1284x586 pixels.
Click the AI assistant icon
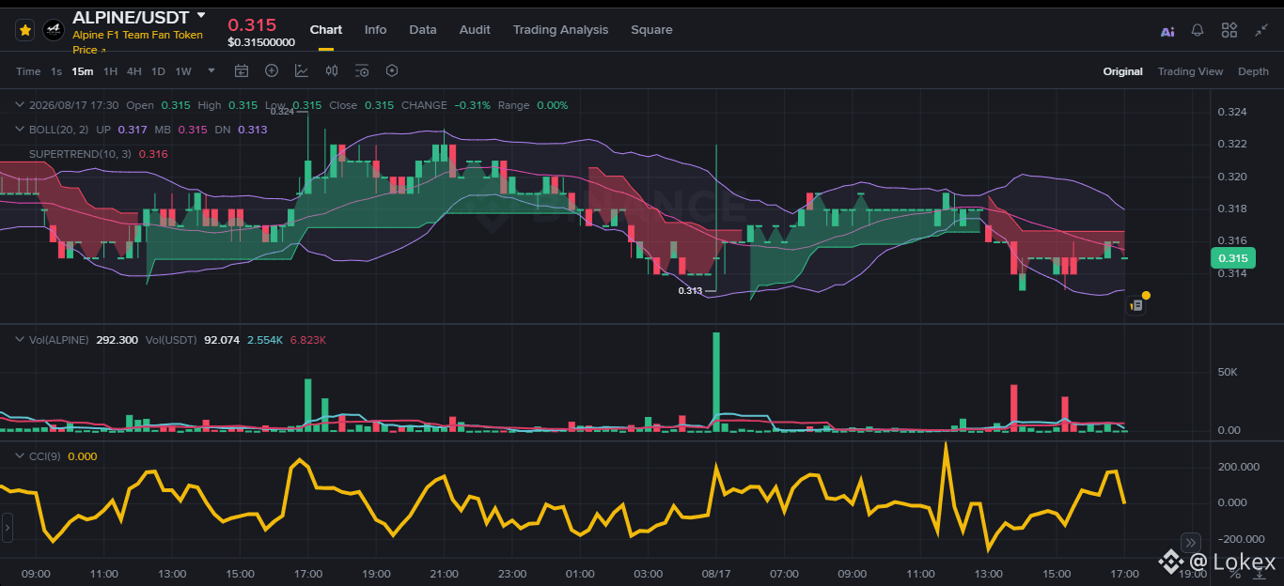(1167, 31)
